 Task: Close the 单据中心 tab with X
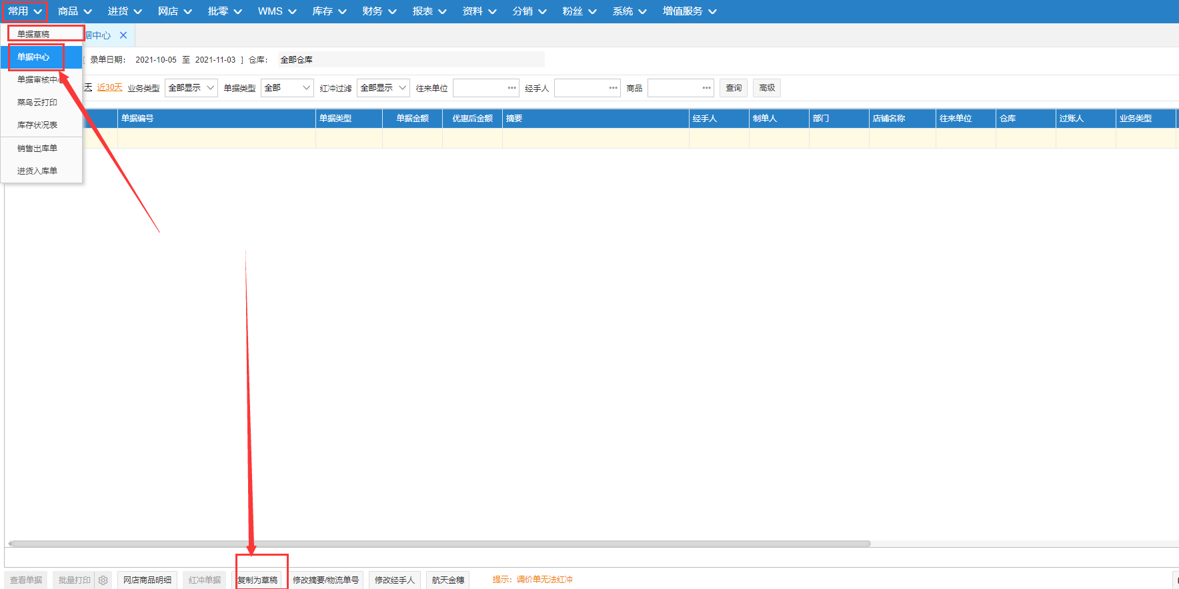coord(123,35)
